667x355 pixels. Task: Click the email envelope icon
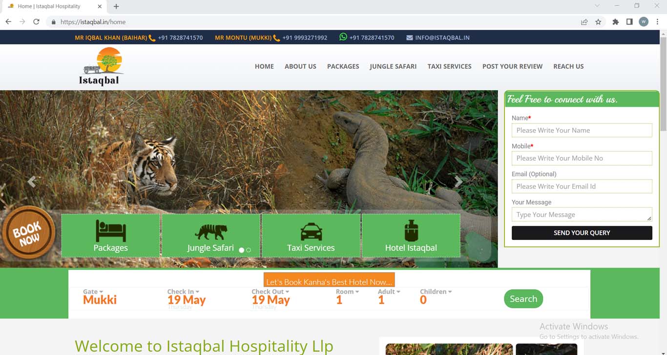(x=410, y=38)
